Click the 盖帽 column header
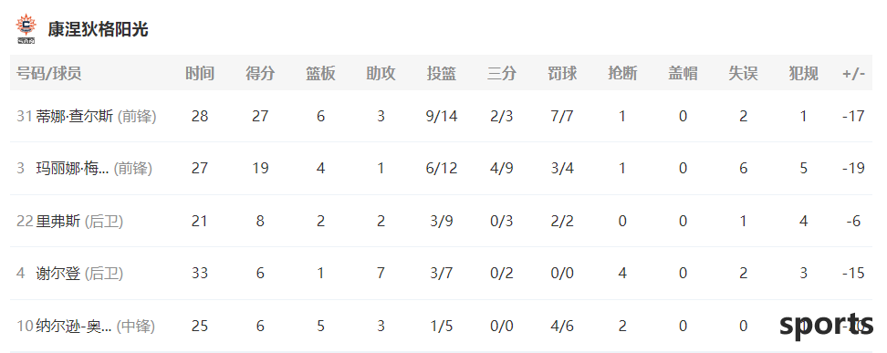887x353 pixels. point(683,73)
